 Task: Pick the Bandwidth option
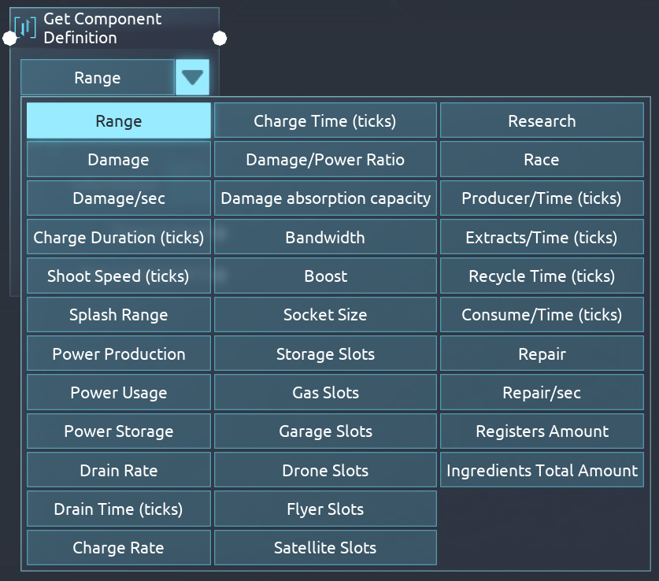[325, 237]
